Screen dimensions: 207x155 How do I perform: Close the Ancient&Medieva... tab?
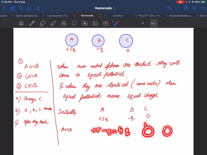pyautogui.click(x=166, y=16)
